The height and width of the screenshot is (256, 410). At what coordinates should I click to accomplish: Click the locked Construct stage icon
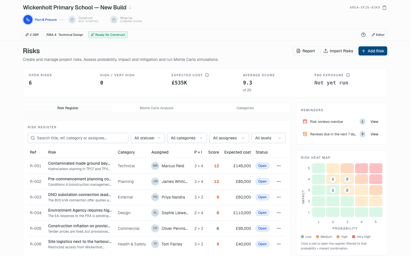72,20
